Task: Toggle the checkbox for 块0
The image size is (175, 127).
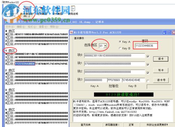Action: (x=148, y=56)
